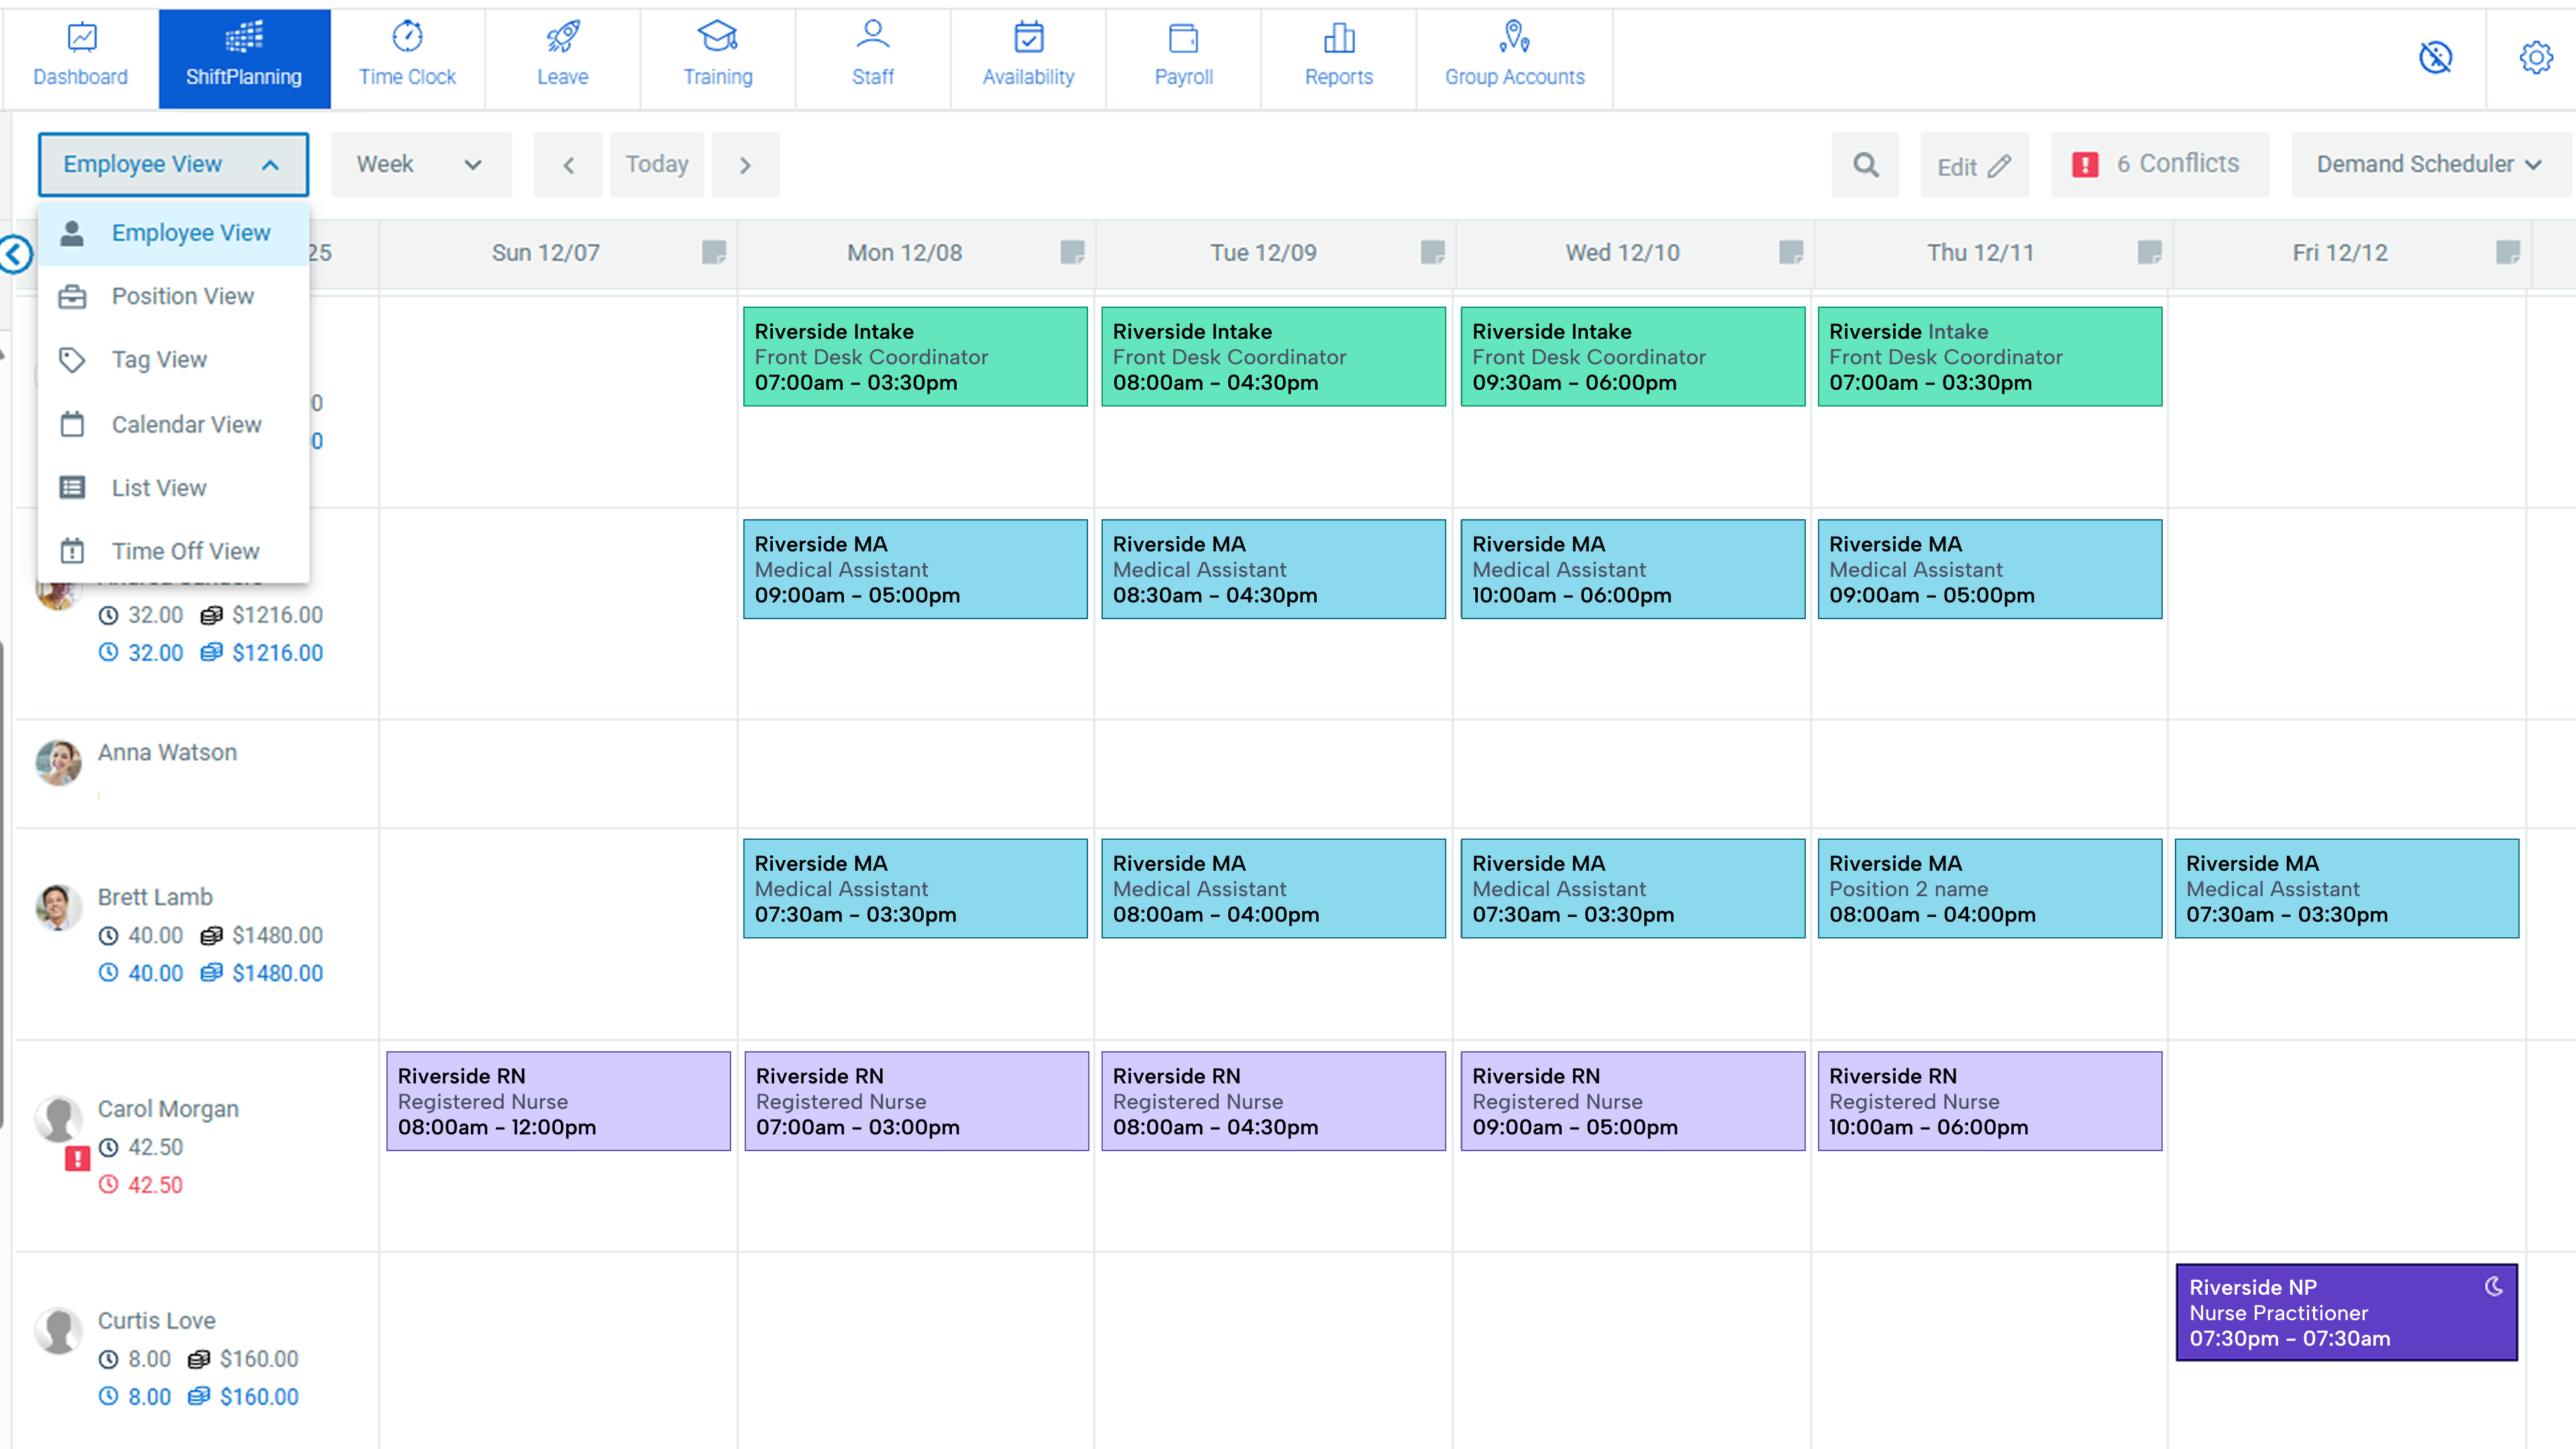Click the Sun 12/07 day note icon
Image resolution: width=2576 pixels, height=1449 pixels.
coord(713,252)
